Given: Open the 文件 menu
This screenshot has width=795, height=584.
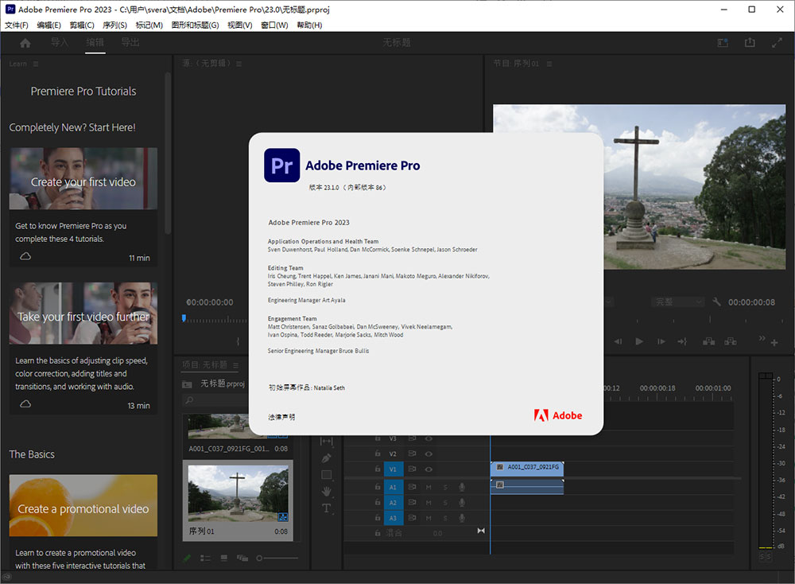Looking at the screenshot, I should tap(17, 25).
